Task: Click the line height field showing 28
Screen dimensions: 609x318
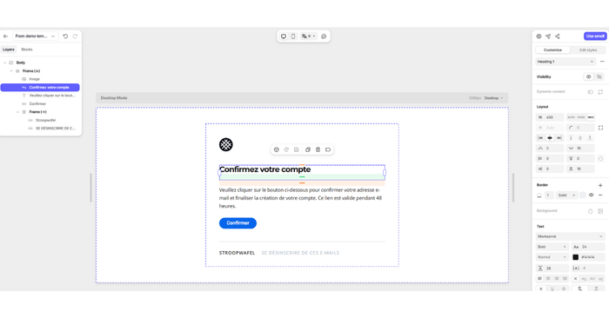Action: point(552,268)
